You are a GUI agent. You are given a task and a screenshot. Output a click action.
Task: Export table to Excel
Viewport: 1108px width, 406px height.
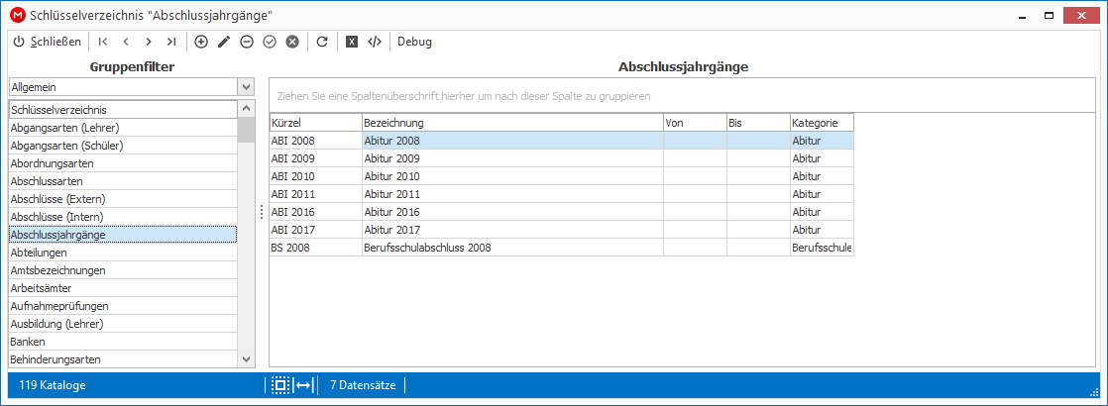tap(351, 42)
